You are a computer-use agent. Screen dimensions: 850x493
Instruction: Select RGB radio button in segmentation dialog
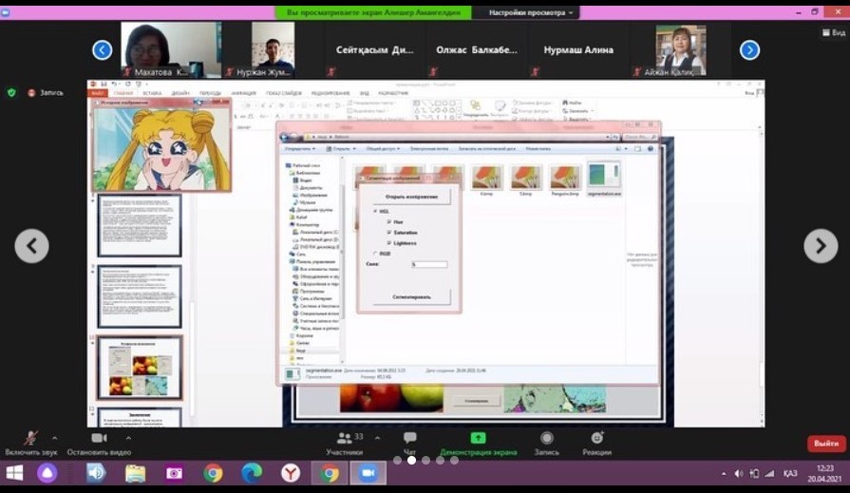point(376,254)
